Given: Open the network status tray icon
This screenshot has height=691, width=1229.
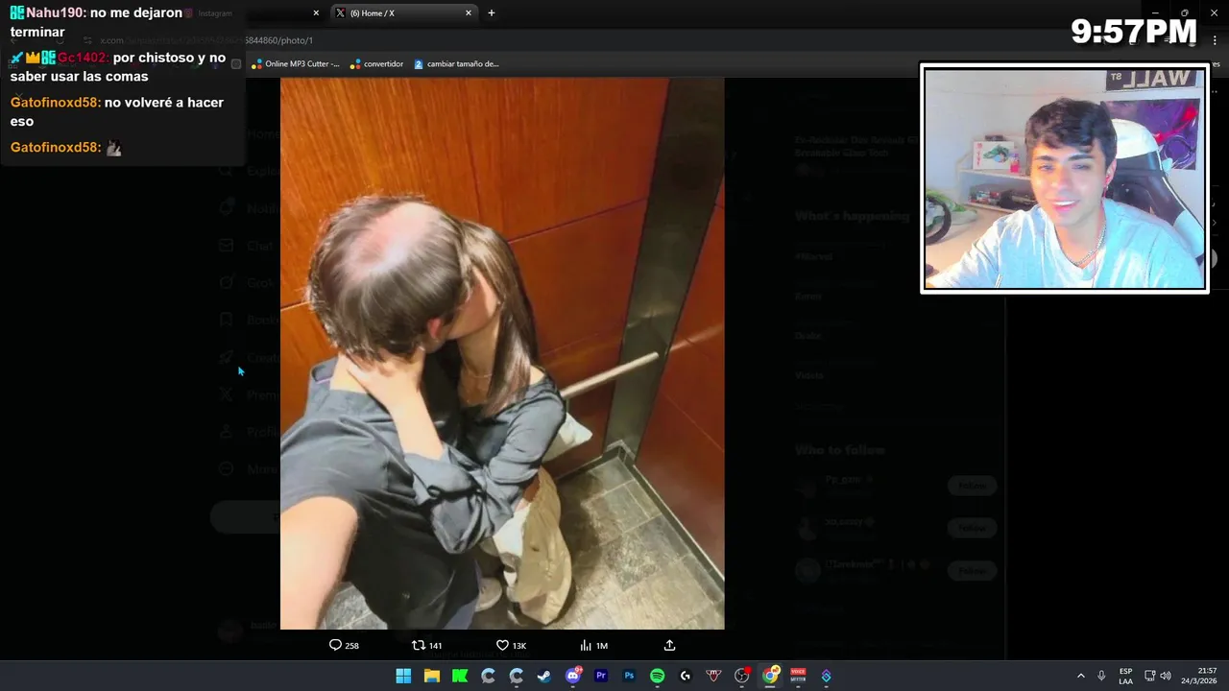Looking at the screenshot, I should coord(1149,676).
